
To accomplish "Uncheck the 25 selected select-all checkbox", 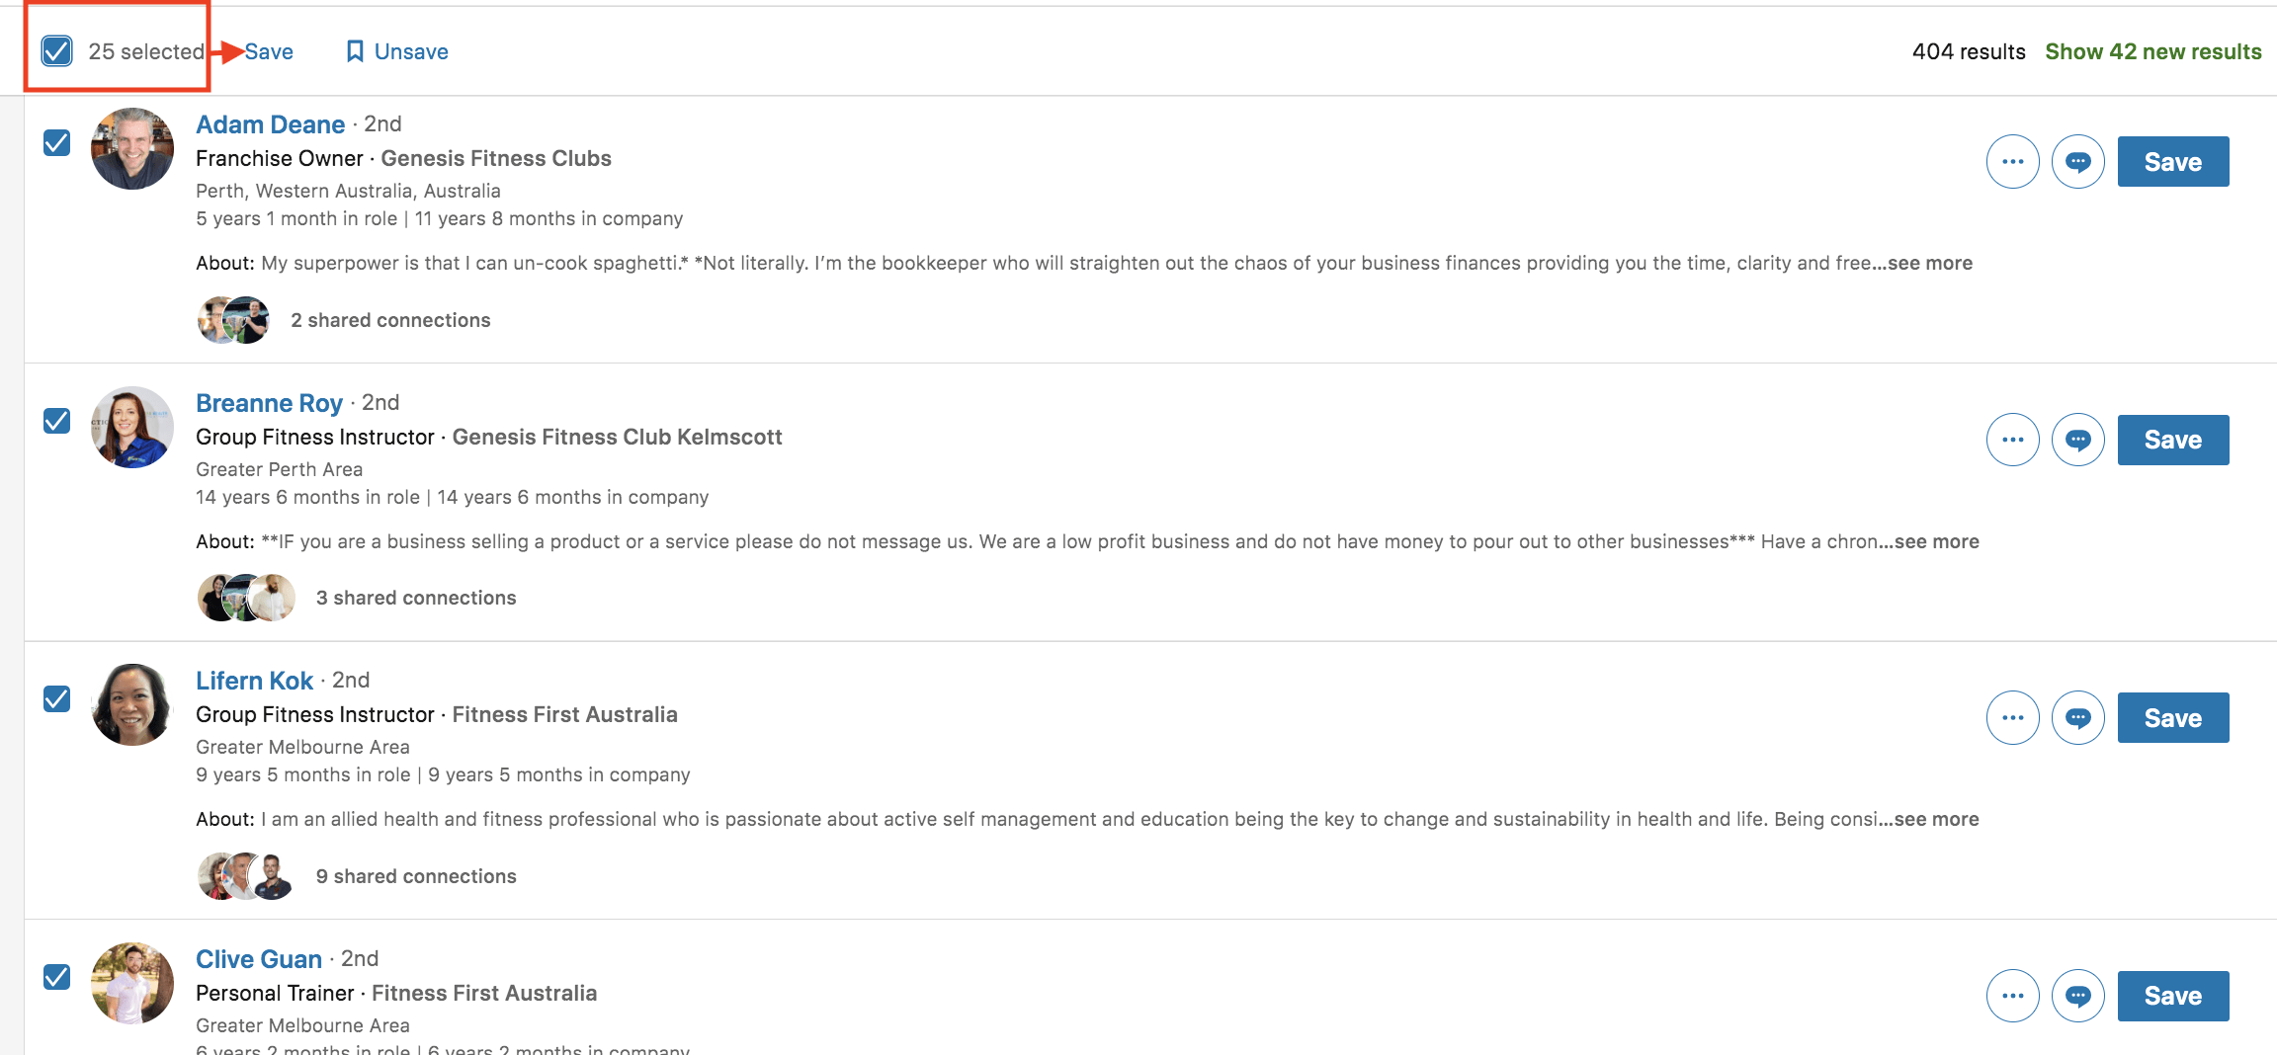I will [56, 50].
